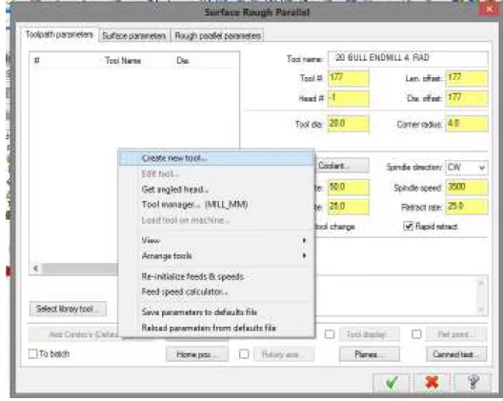This screenshot has height=401, width=503.
Task: Open the Rough parallel parameters tab
Action: [x=217, y=35]
